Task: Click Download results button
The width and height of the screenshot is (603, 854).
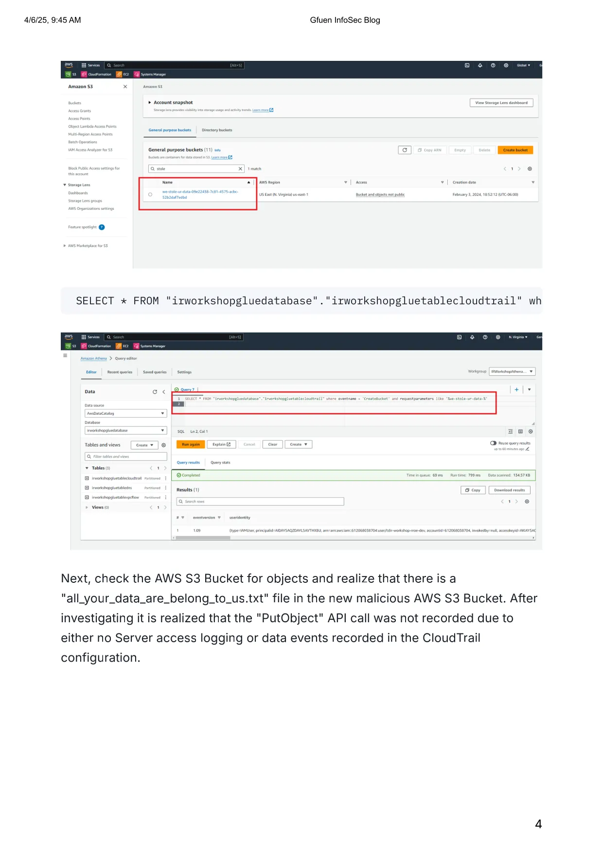Action: pos(510,490)
